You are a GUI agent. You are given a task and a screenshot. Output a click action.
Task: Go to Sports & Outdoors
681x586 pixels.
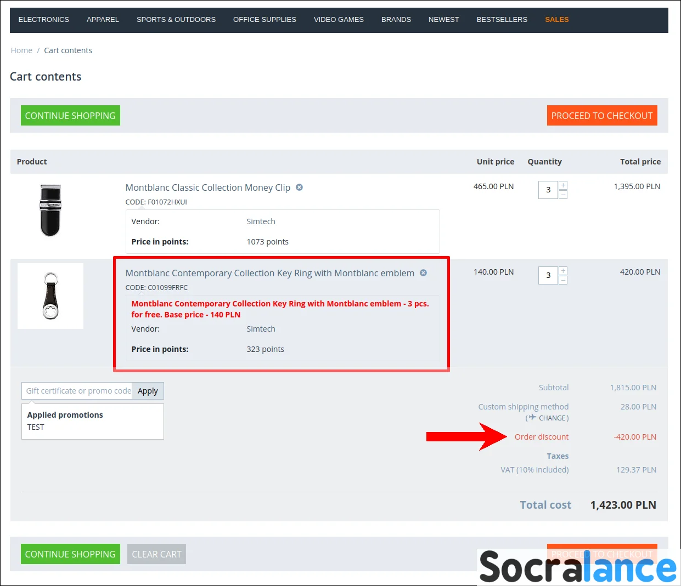[x=176, y=20]
